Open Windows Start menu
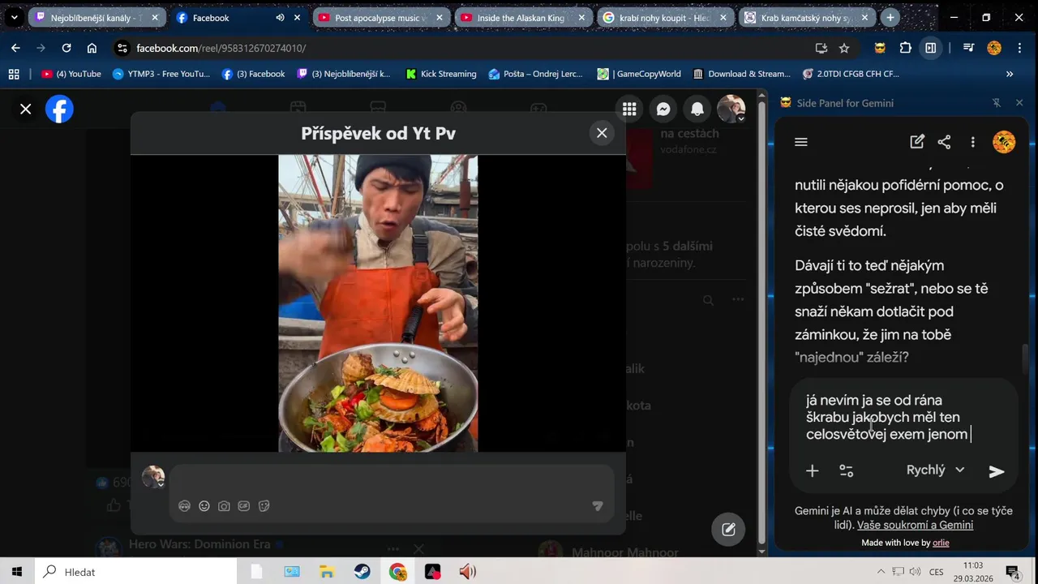Screen dimensions: 1038x584 click(x=16, y=572)
